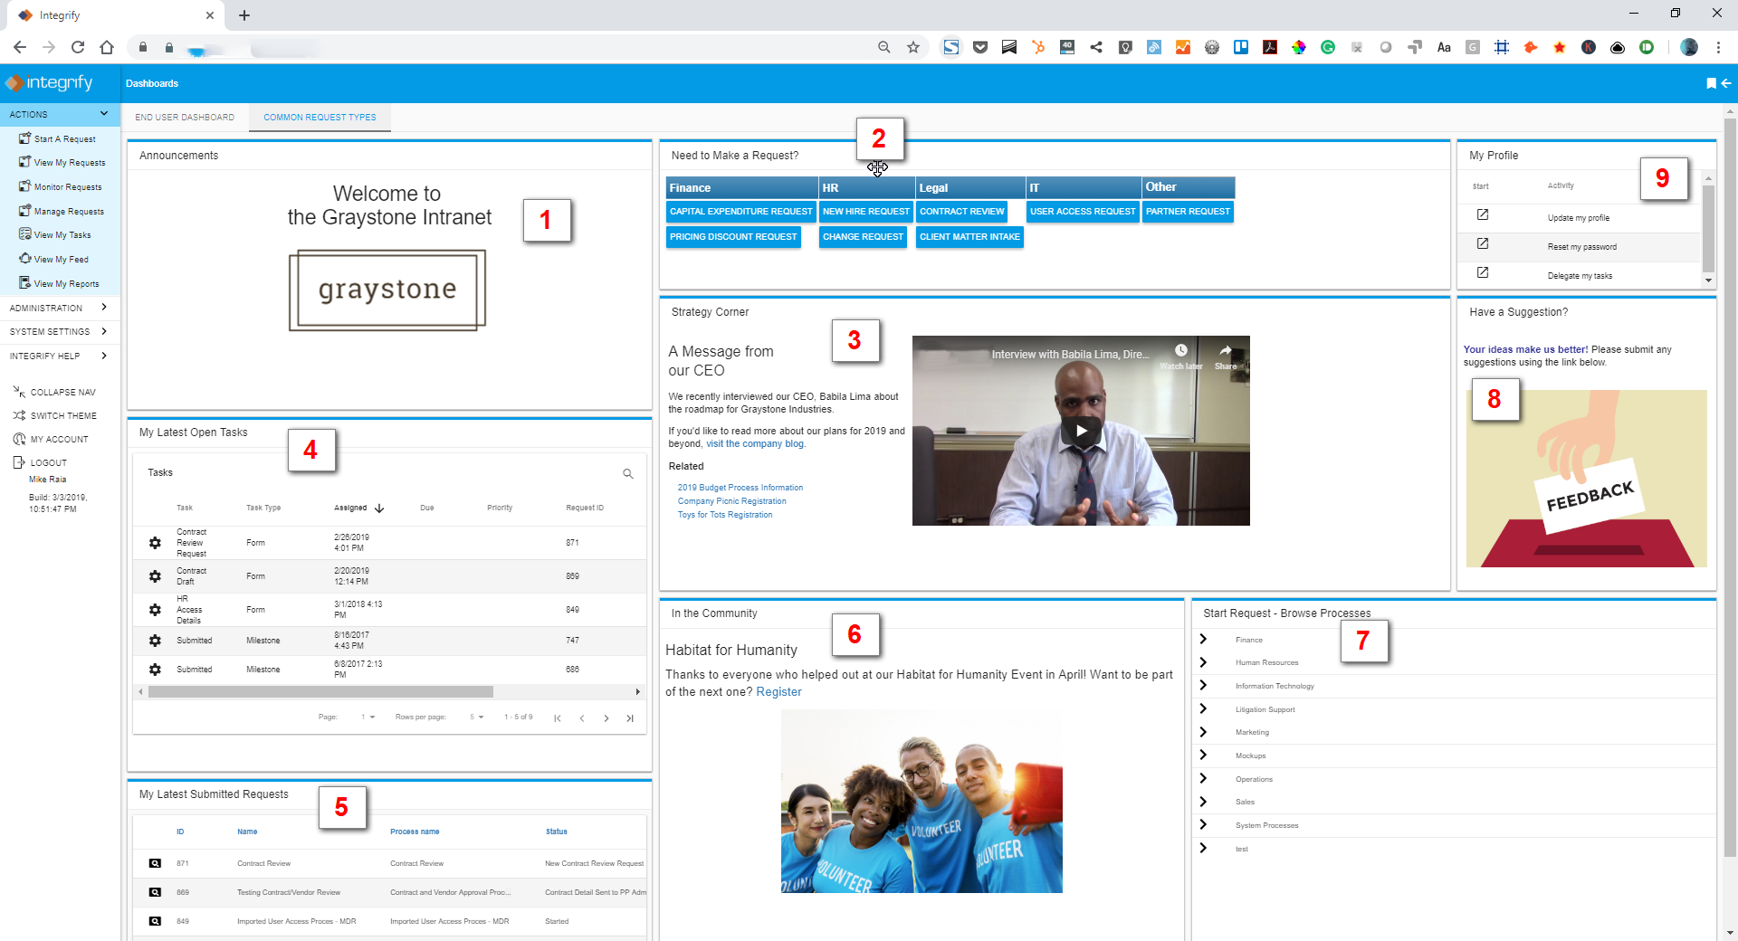
Task: Open the search icon in the Tasks panel
Action: coord(628,473)
